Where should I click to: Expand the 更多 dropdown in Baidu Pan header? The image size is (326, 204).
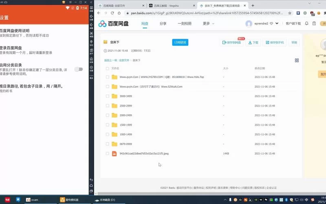coord(208,24)
